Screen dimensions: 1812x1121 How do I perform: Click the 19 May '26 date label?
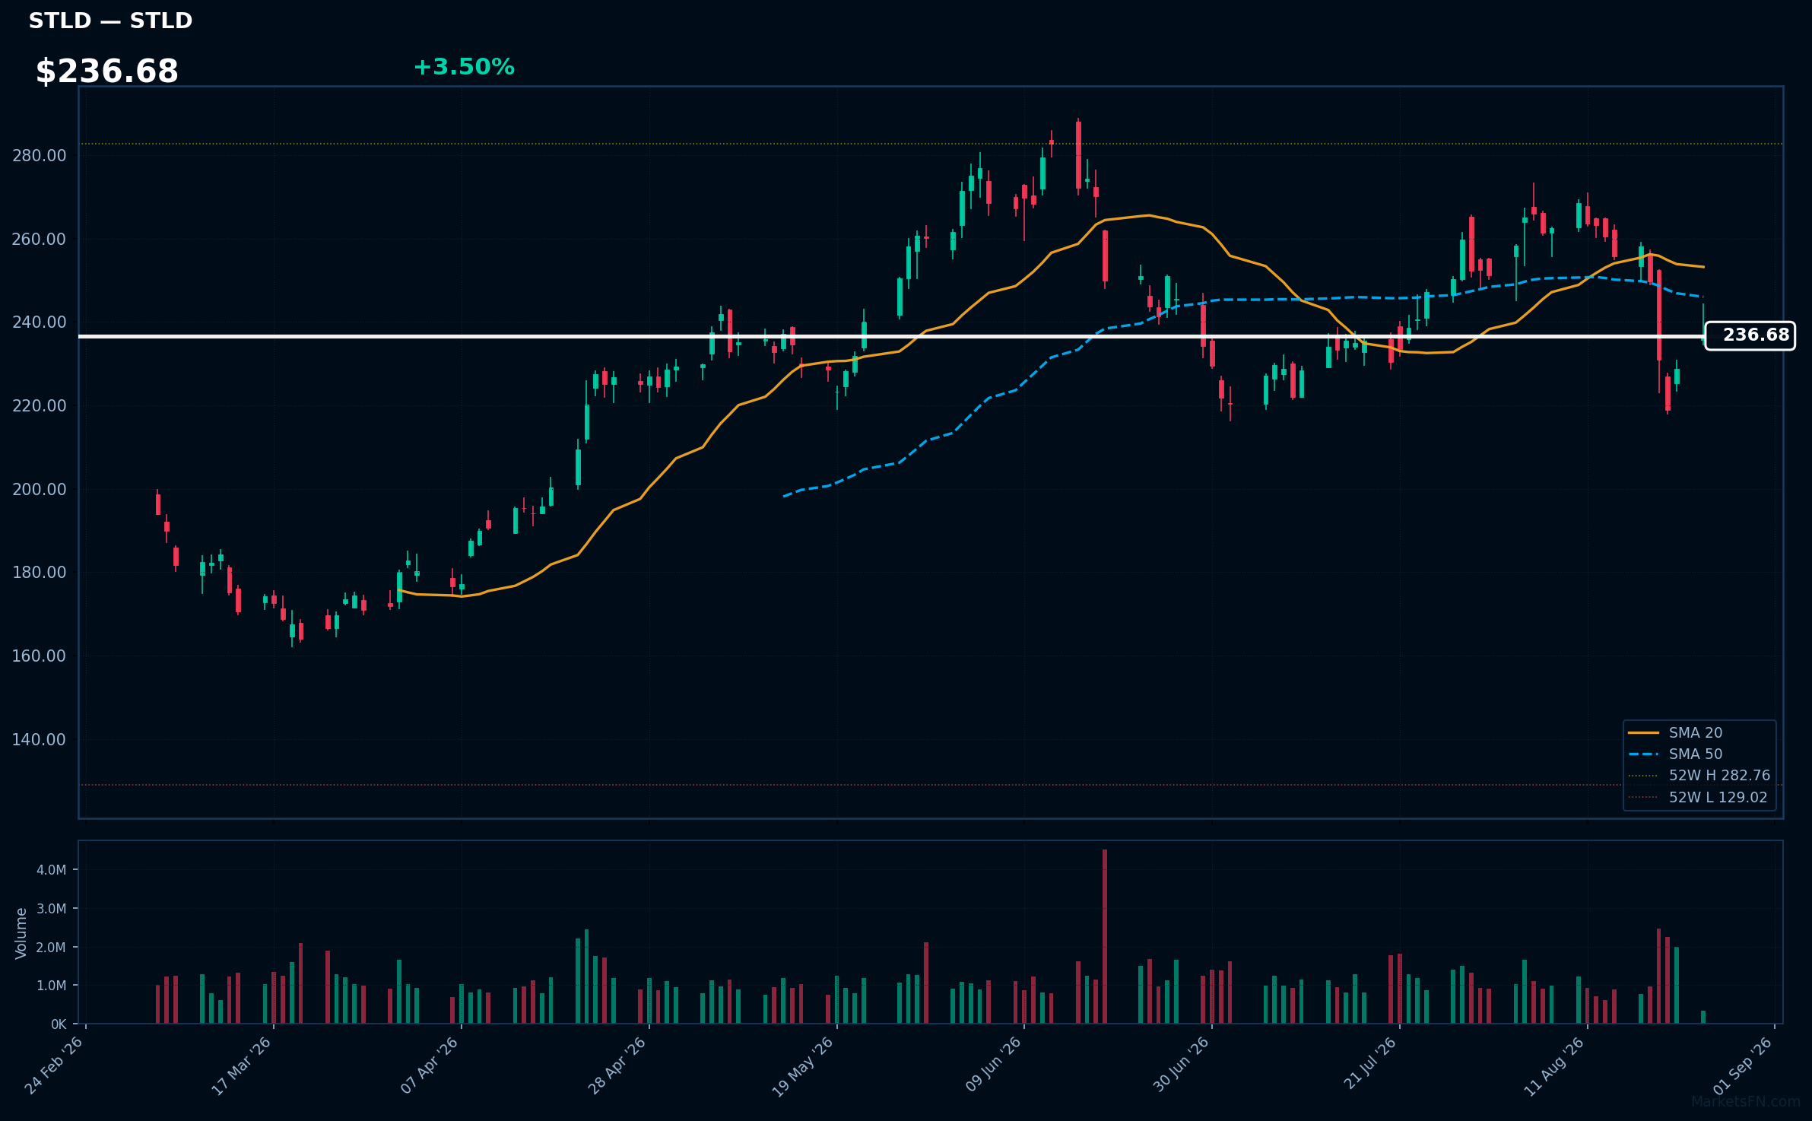click(x=804, y=1067)
